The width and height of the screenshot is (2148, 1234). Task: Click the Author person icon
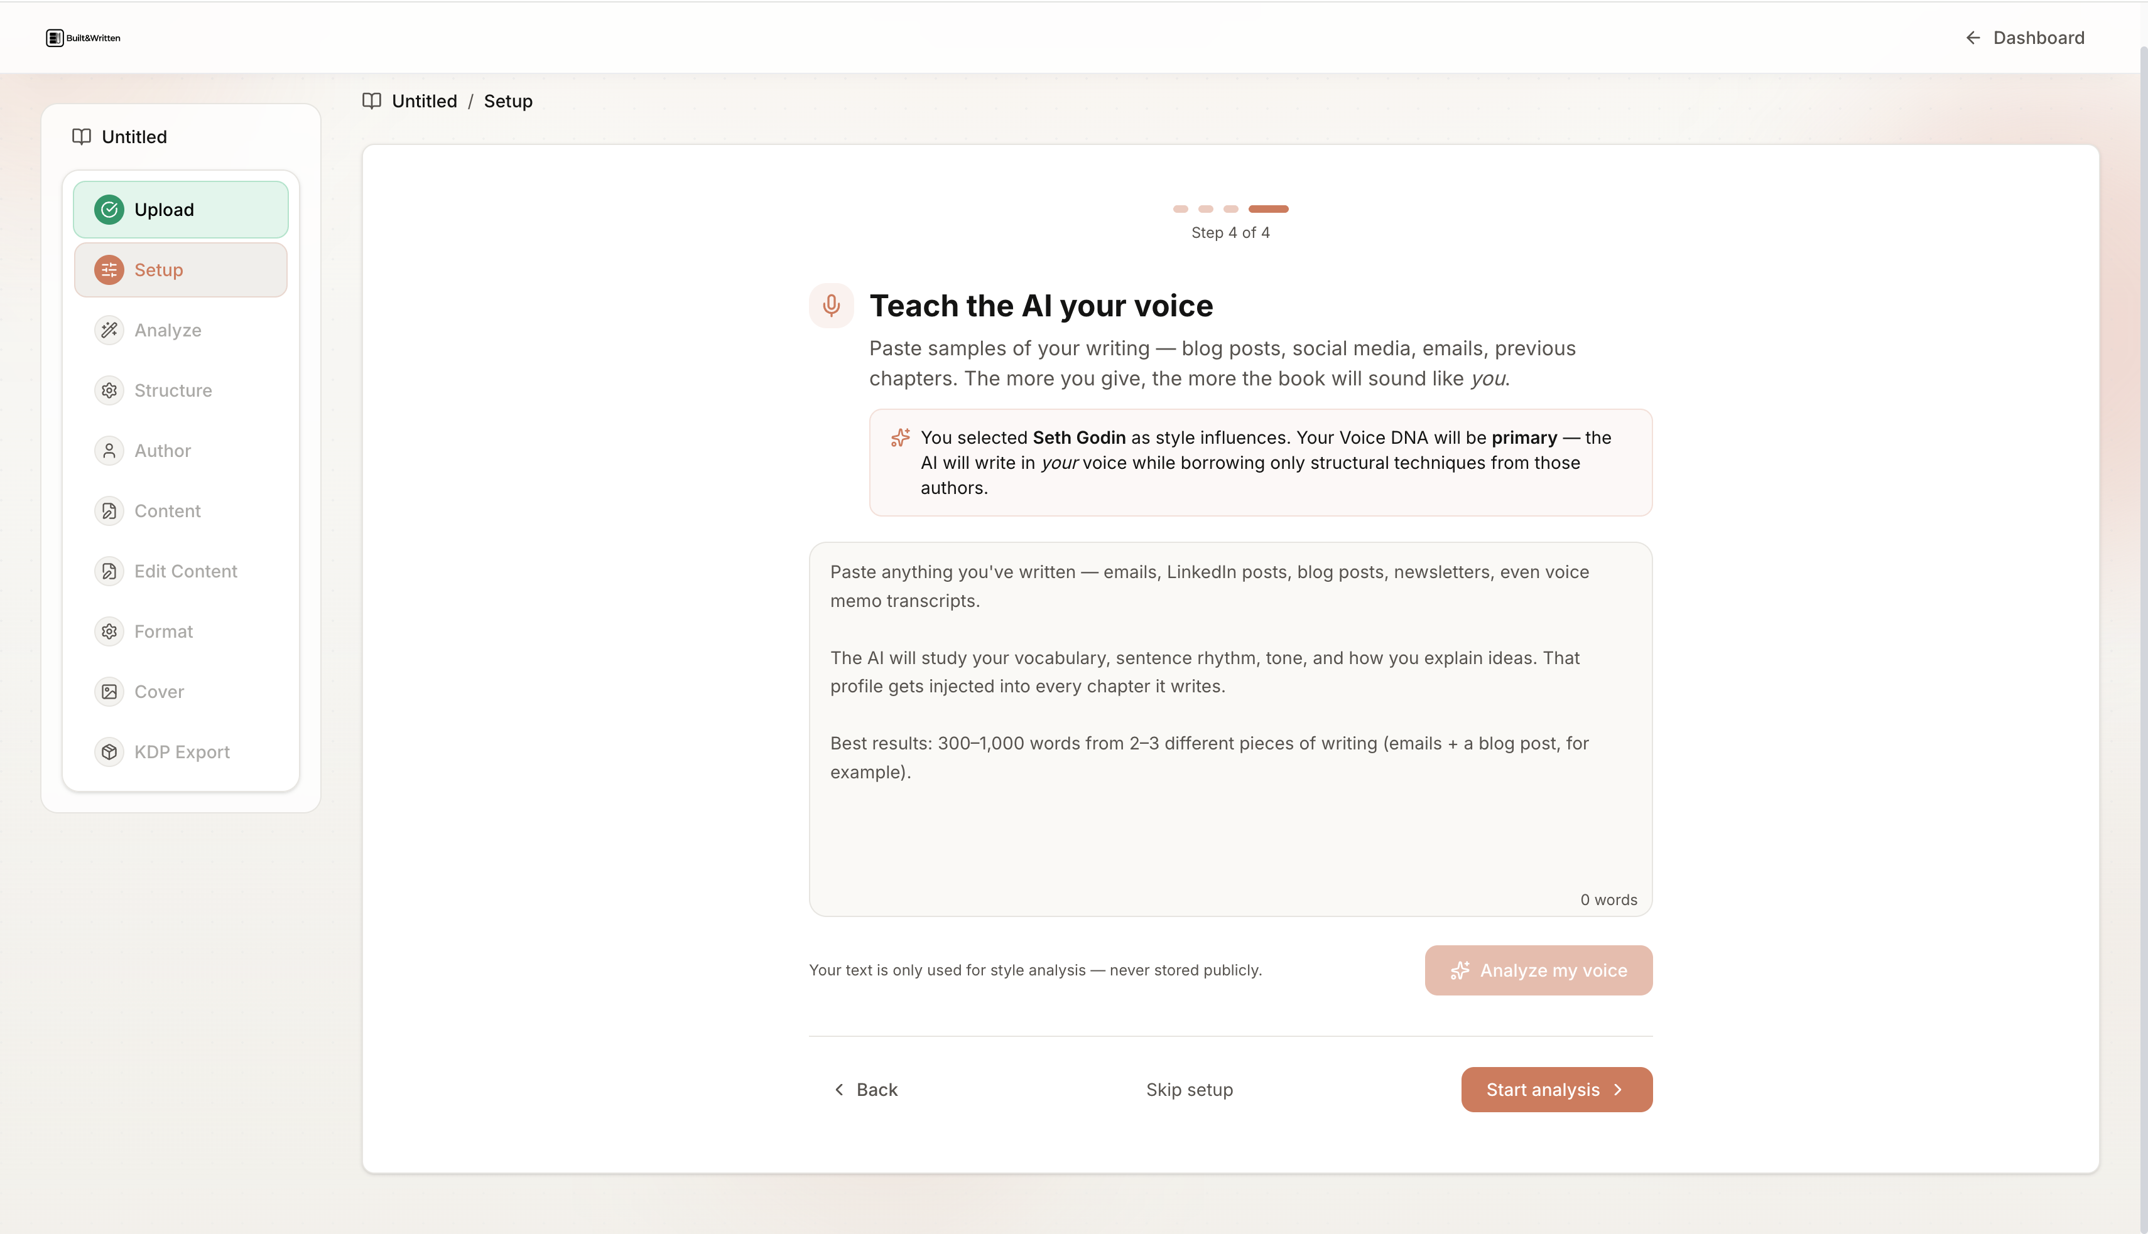[x=109, y=451]
